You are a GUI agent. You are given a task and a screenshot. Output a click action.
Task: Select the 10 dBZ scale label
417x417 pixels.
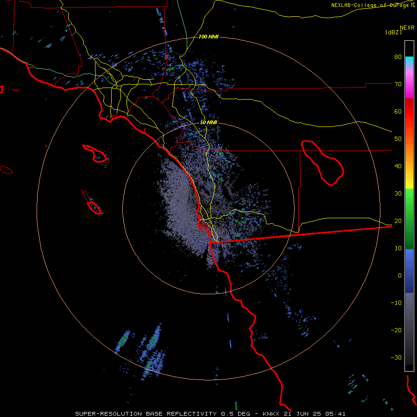pyautogui.click(x=398, y=248)
